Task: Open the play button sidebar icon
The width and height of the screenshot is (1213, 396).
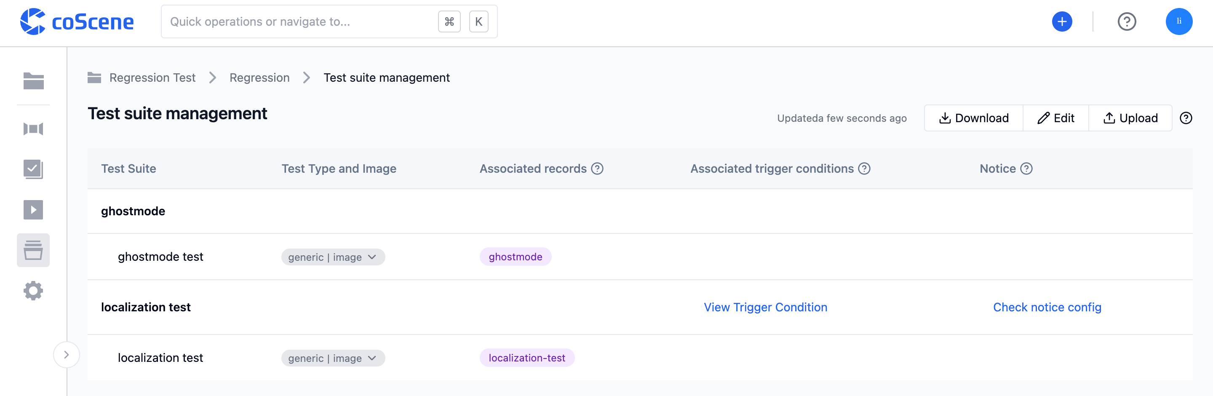Action: click(x=33, y=209)
